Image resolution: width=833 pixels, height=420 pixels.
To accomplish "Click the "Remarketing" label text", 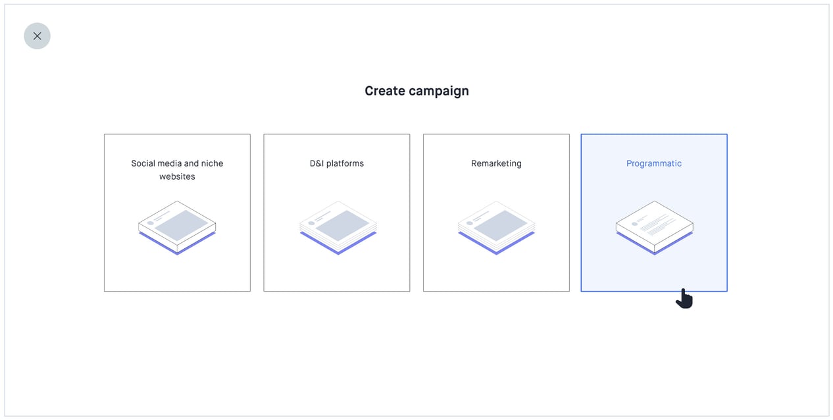I will (x=496, y=163).
